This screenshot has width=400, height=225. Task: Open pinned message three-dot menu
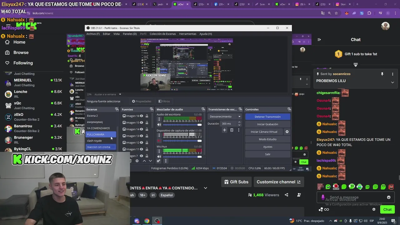[392, 74]
